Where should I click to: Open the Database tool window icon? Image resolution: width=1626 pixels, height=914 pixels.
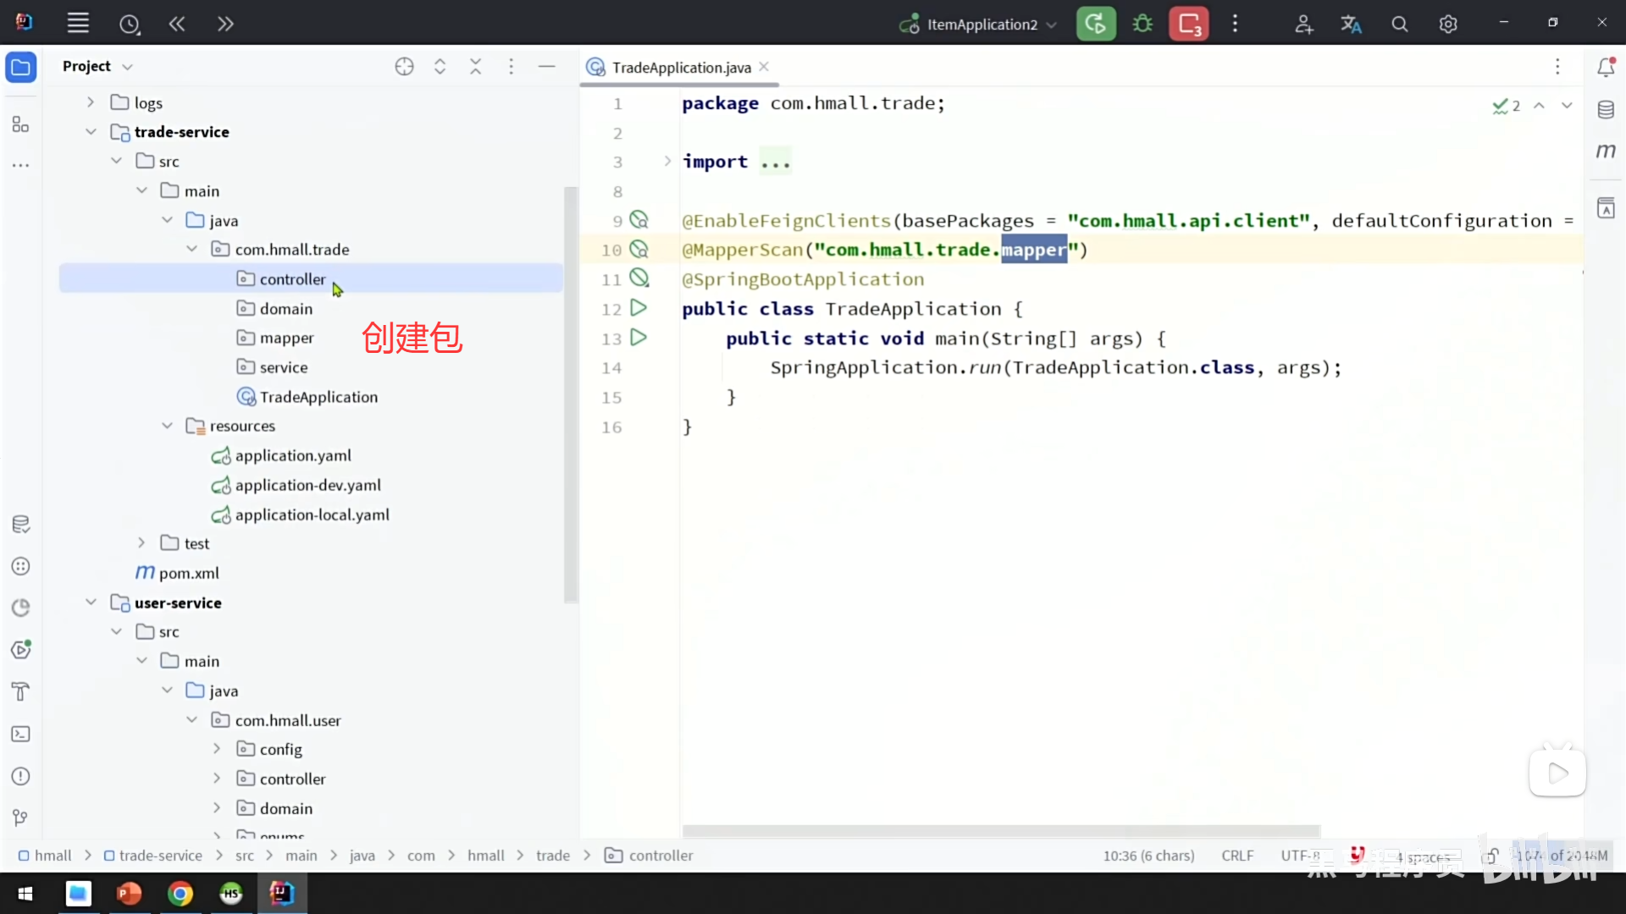pos(1606,109)
